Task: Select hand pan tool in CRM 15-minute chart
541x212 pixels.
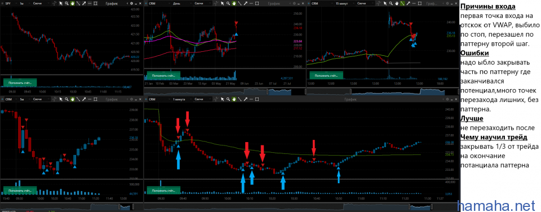Action: 397,3
